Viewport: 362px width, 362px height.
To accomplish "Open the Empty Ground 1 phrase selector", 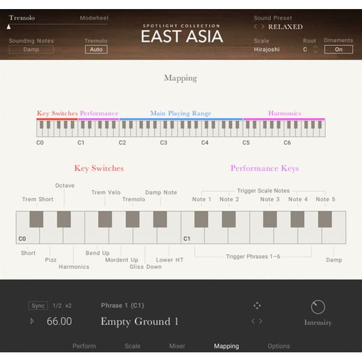I will [139, 321].
